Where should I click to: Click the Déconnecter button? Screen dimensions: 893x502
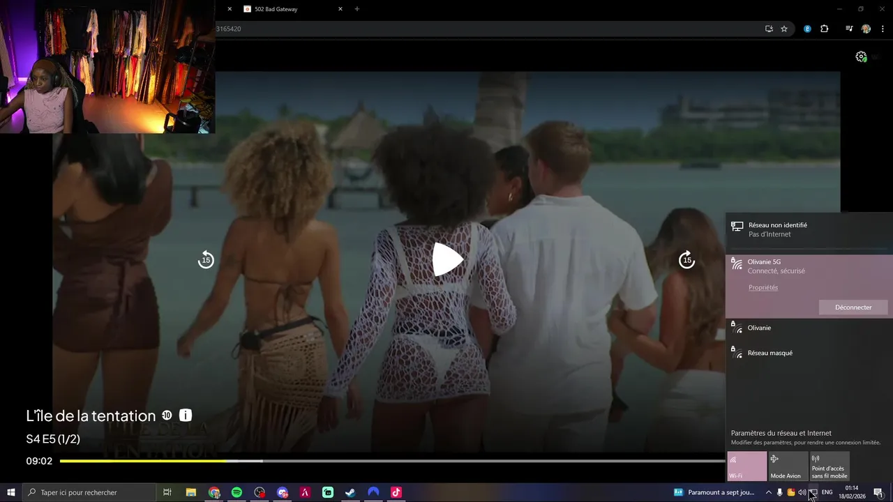tap(853, 307)
